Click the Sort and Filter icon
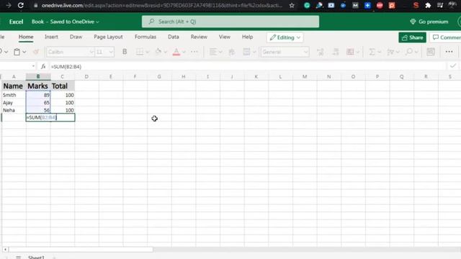 point(390,52)
